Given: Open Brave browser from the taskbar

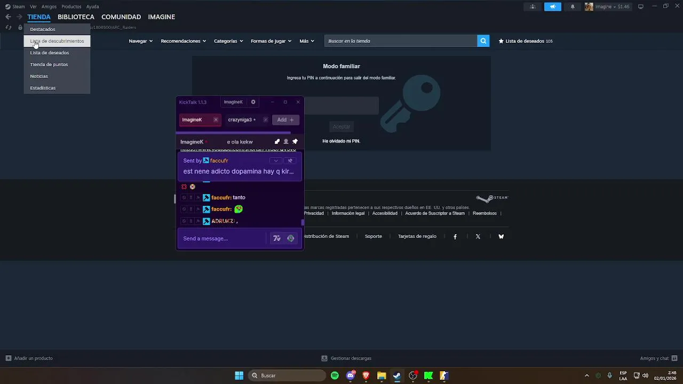Looking at the screenshot, I should click(366, 375).
